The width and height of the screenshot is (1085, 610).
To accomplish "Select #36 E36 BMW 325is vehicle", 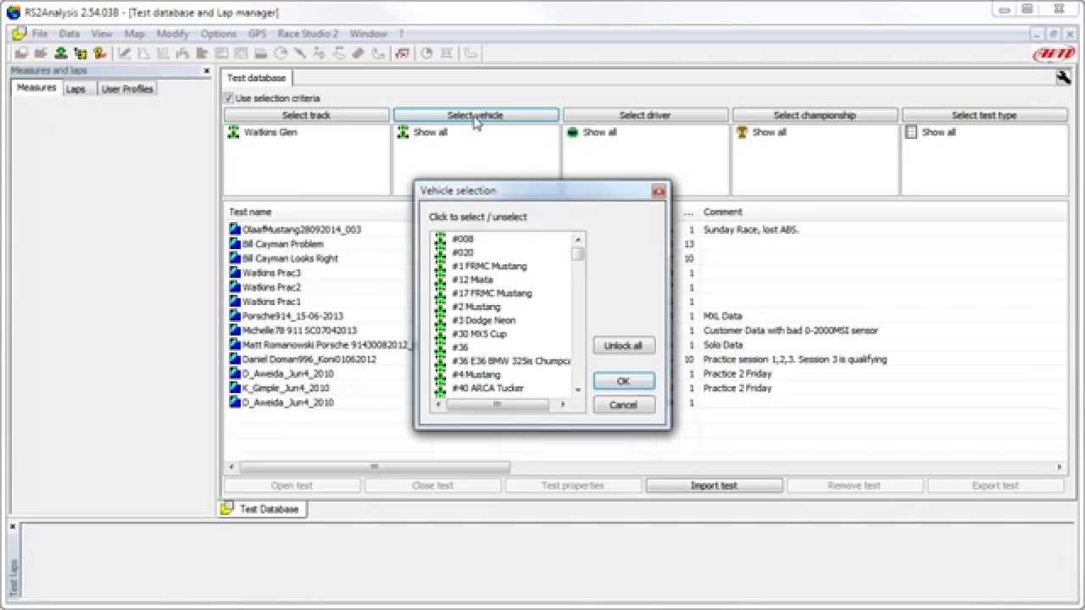I will click(511, 361).
